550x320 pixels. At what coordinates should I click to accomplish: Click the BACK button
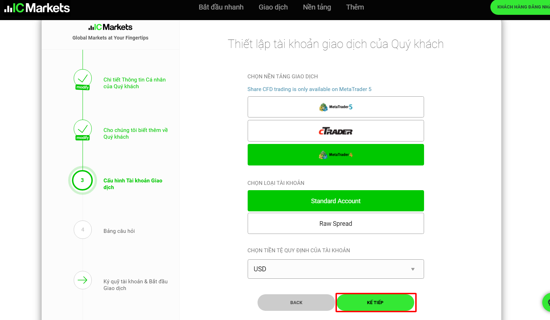[296, 303]
